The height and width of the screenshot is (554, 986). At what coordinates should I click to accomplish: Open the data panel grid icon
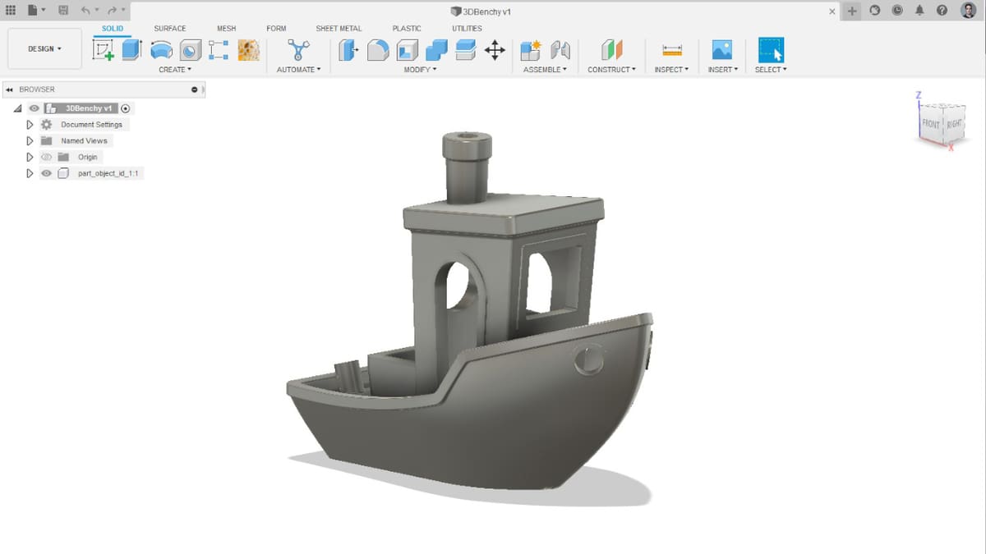11,11
